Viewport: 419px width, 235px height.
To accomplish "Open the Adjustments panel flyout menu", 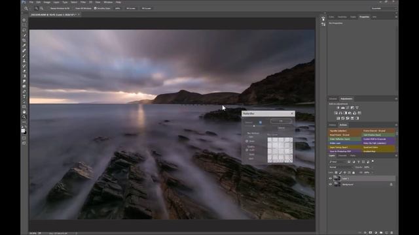I will pyautogui.click(x=396, y=99).
